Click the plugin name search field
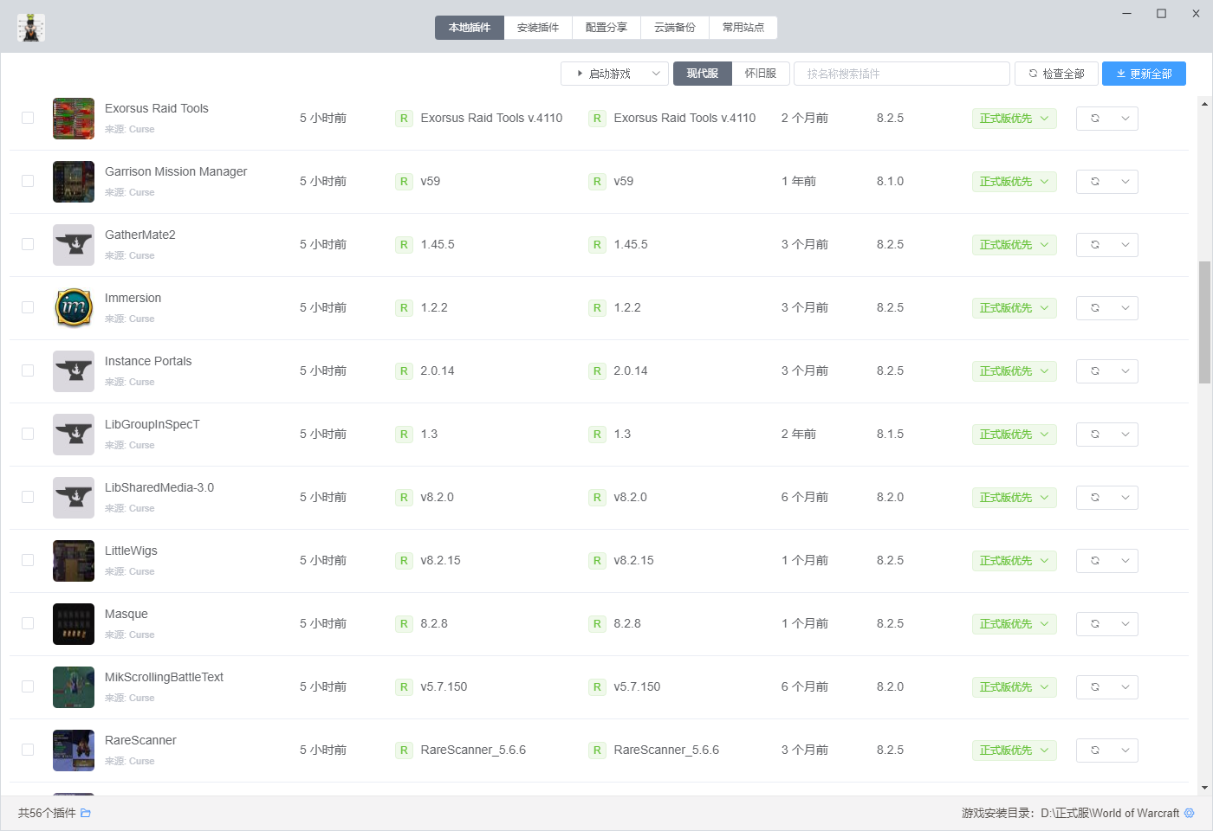1213x831 pixels. tap(901, 74)
